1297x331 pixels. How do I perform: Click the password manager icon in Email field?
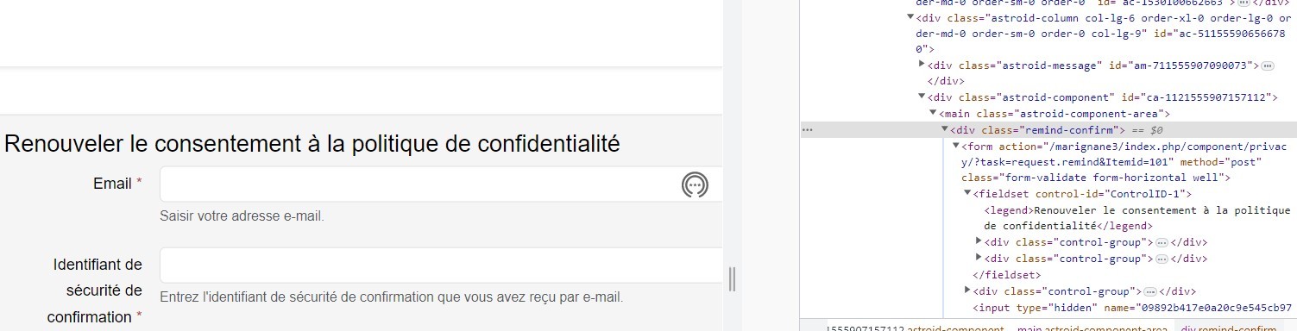[x=695, y=184]
